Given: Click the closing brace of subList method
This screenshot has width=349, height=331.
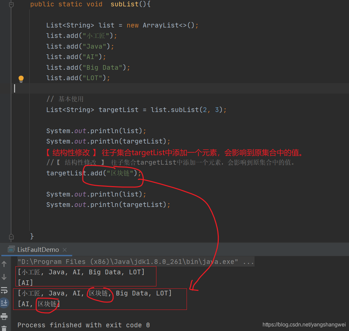Looking at the screenshot, I should [x=32, y=236].
